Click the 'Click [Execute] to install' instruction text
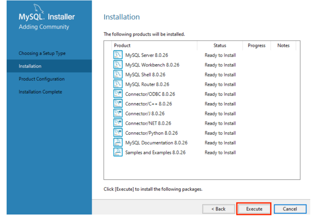Viewport: 333px width, 217px height. tap(153, 189)
